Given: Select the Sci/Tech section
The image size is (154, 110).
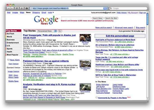Looking at the screenshot, I should 13,34.
